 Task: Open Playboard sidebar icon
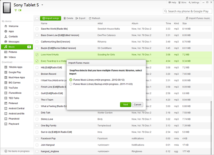(6, 124)
